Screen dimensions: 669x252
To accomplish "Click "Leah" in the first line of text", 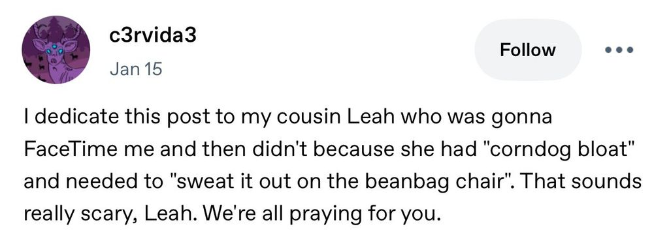I will 370,117.
